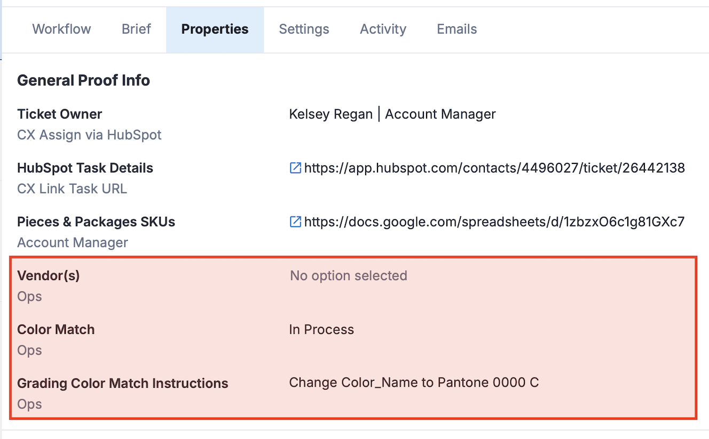Viewport: 709px width, 439px height.
Task: Click external link icon beside Google Sheets URL
Action: point(295,222)
